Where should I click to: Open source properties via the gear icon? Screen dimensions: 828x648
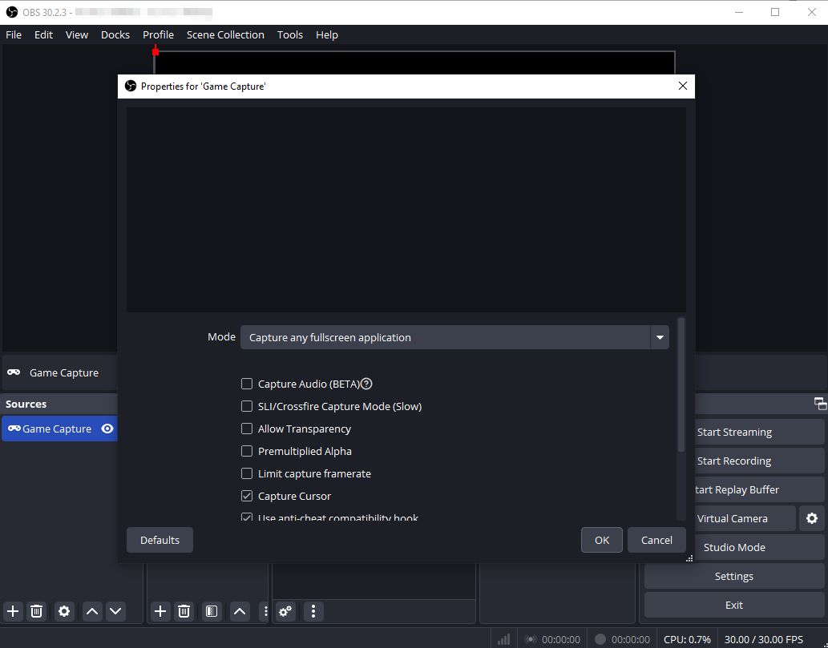click(64, 611)
